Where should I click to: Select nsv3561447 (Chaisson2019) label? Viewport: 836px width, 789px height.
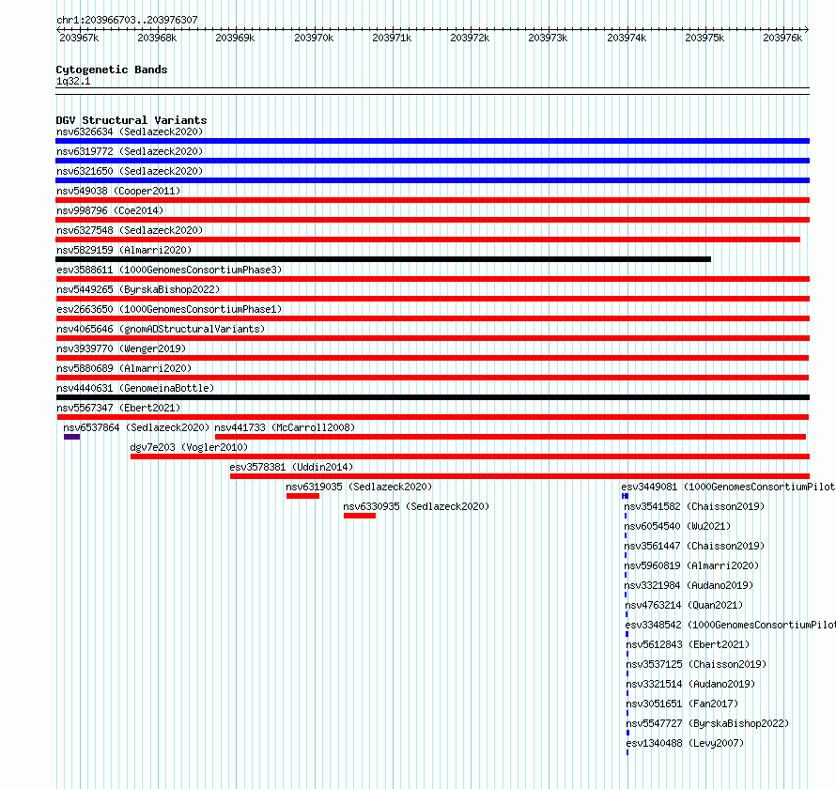click(x=694, y=546)
